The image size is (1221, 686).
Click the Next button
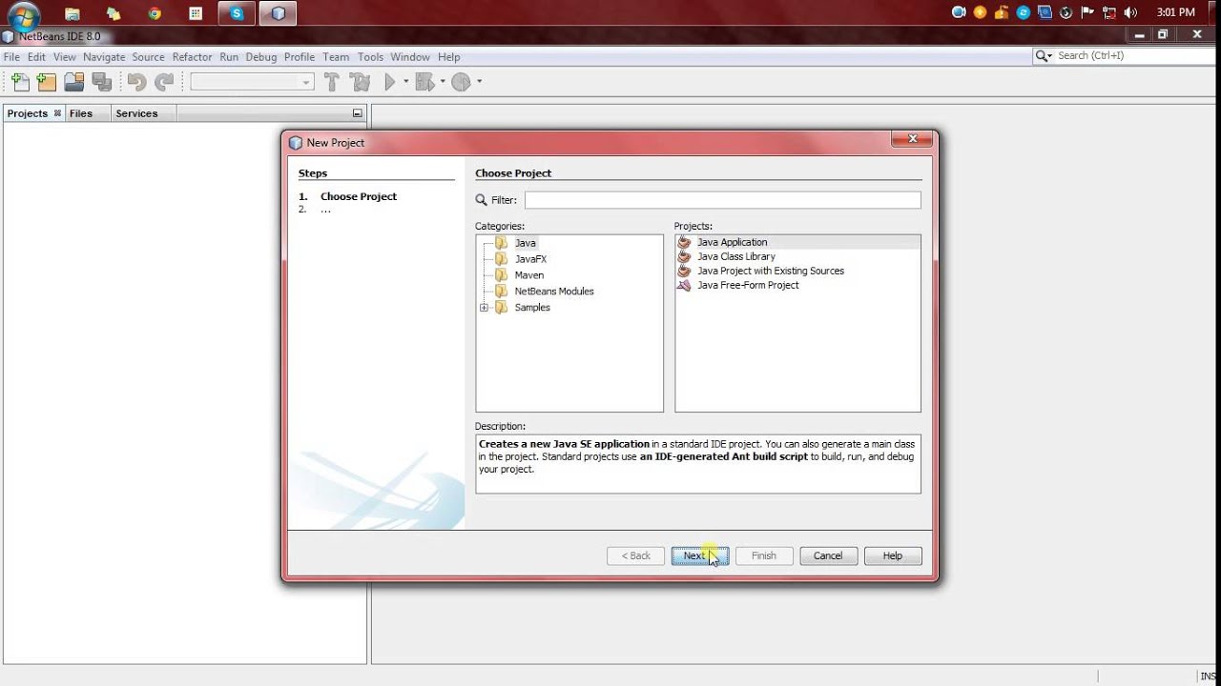coord(699,555)
